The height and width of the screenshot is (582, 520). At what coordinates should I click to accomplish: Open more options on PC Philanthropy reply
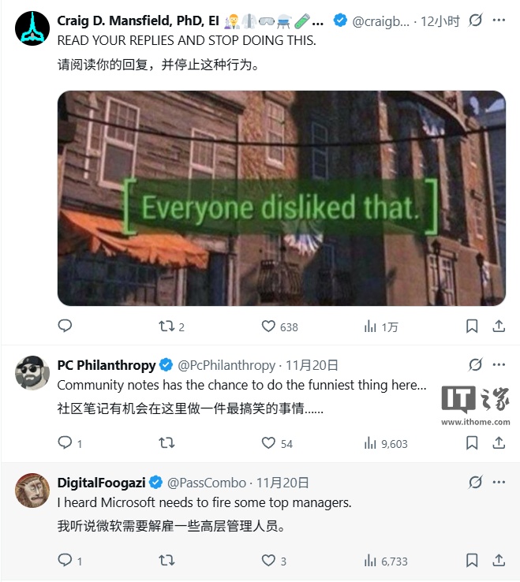(x=499, y=365)
